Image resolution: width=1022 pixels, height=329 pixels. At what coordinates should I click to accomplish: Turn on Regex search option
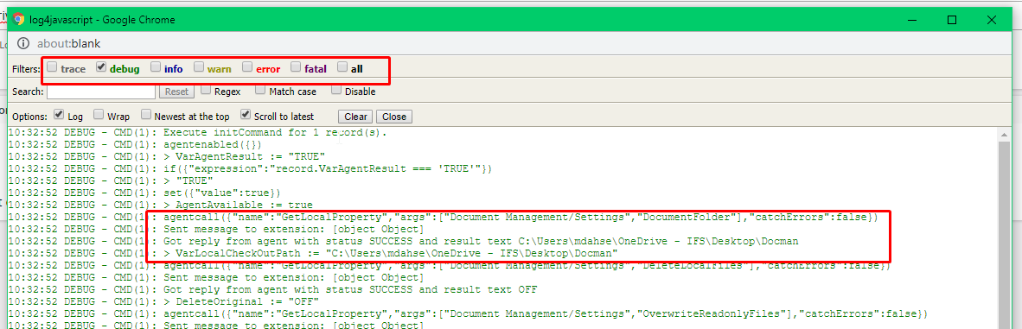(x=205, y=91)
